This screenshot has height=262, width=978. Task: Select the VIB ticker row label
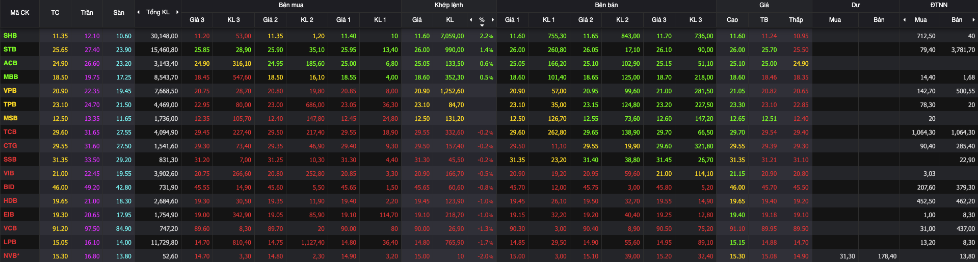[9, 173]
